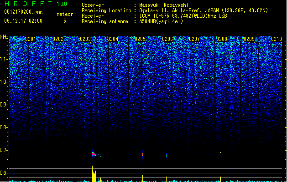Click the 0208 time marker
This screenshot has width=287, height=182.
point(222,39)
